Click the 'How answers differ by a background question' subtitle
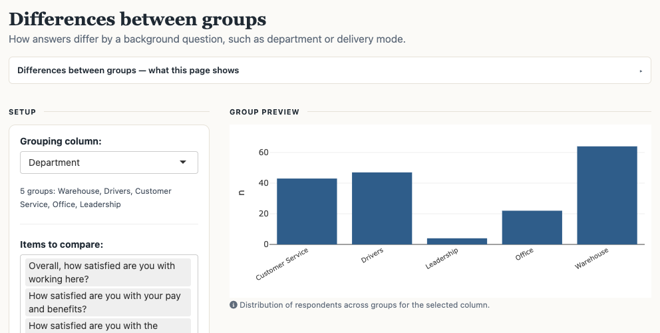660x333 pixels. [x=207, y=39]
